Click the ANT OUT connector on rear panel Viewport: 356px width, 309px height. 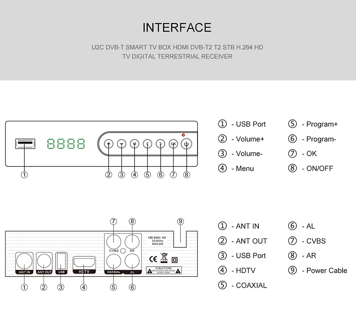[x=44, y=261]
